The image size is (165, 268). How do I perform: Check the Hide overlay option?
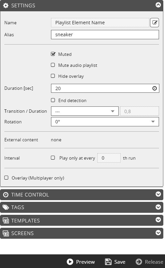(x=53, y=76)
